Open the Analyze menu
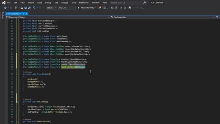Image resolution: width=220 pixels, height=124 pixels. click(65, 3)
